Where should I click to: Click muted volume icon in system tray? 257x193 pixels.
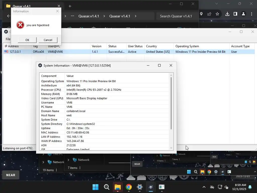226,187
